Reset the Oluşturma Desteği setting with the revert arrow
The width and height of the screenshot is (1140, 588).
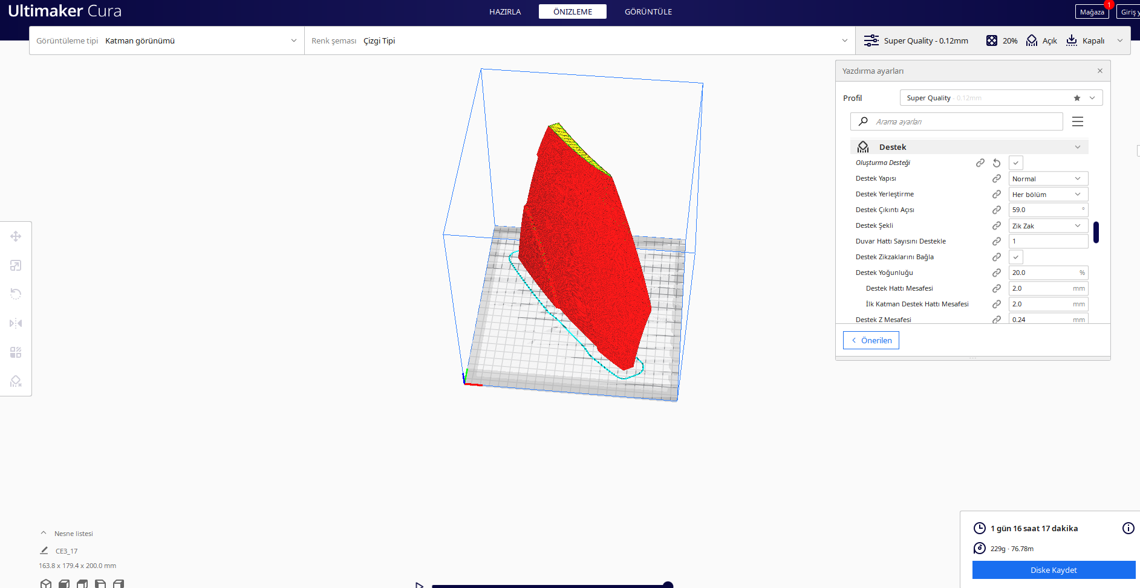(x=997, y=163)
